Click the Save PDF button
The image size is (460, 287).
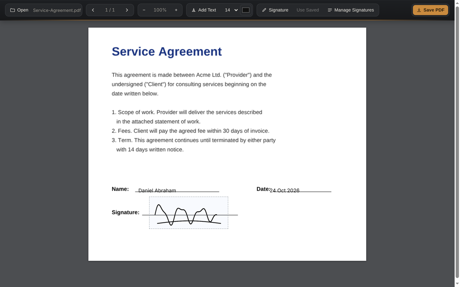tap(431, 10)
